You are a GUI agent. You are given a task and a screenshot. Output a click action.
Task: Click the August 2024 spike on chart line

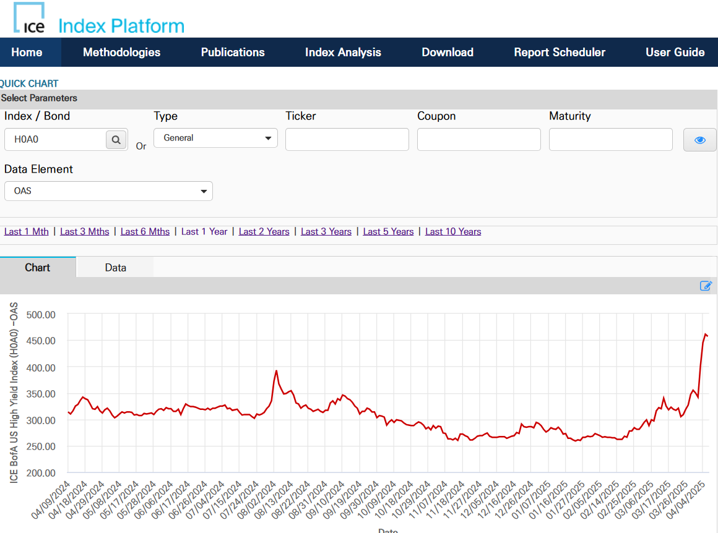click(x=276, y=371)
